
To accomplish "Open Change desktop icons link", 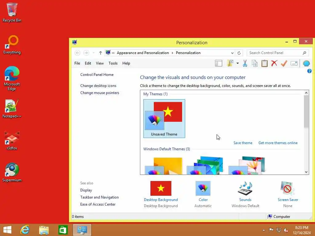I will pyautogui.click(x=98, y=86).
